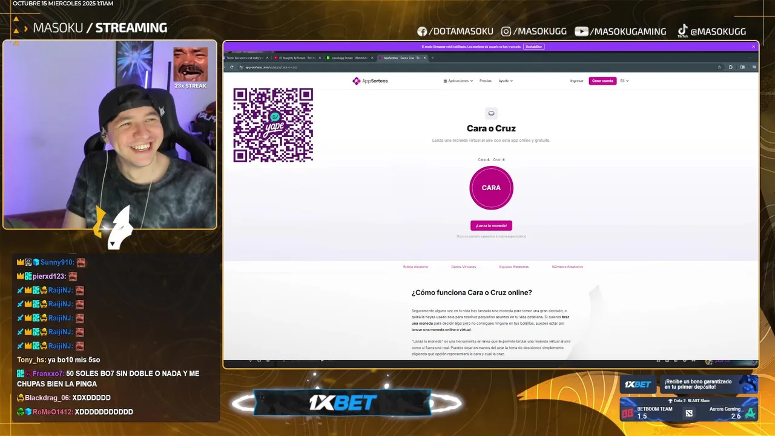Image resolution: width=775 pixels, height=436 pixels.
Task: Click RoMeO1412 username in chat
Action: click(x=52, y=412)
